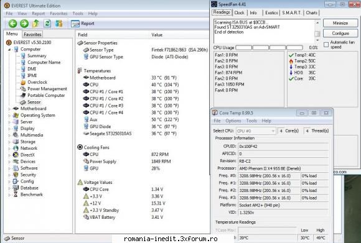This screenshot has height=243, width=361.
Task: Click the SpeedFan log scrollbar
Action: coord(317,31)
